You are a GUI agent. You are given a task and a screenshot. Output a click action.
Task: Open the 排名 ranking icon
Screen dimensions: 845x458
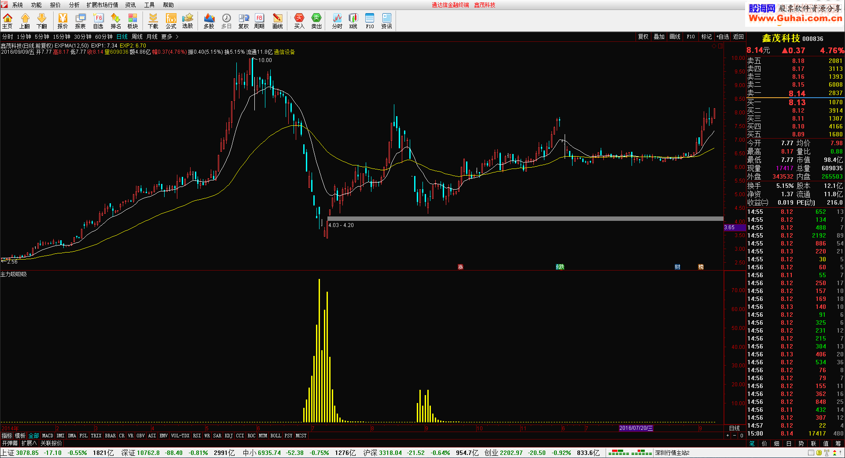116,21
